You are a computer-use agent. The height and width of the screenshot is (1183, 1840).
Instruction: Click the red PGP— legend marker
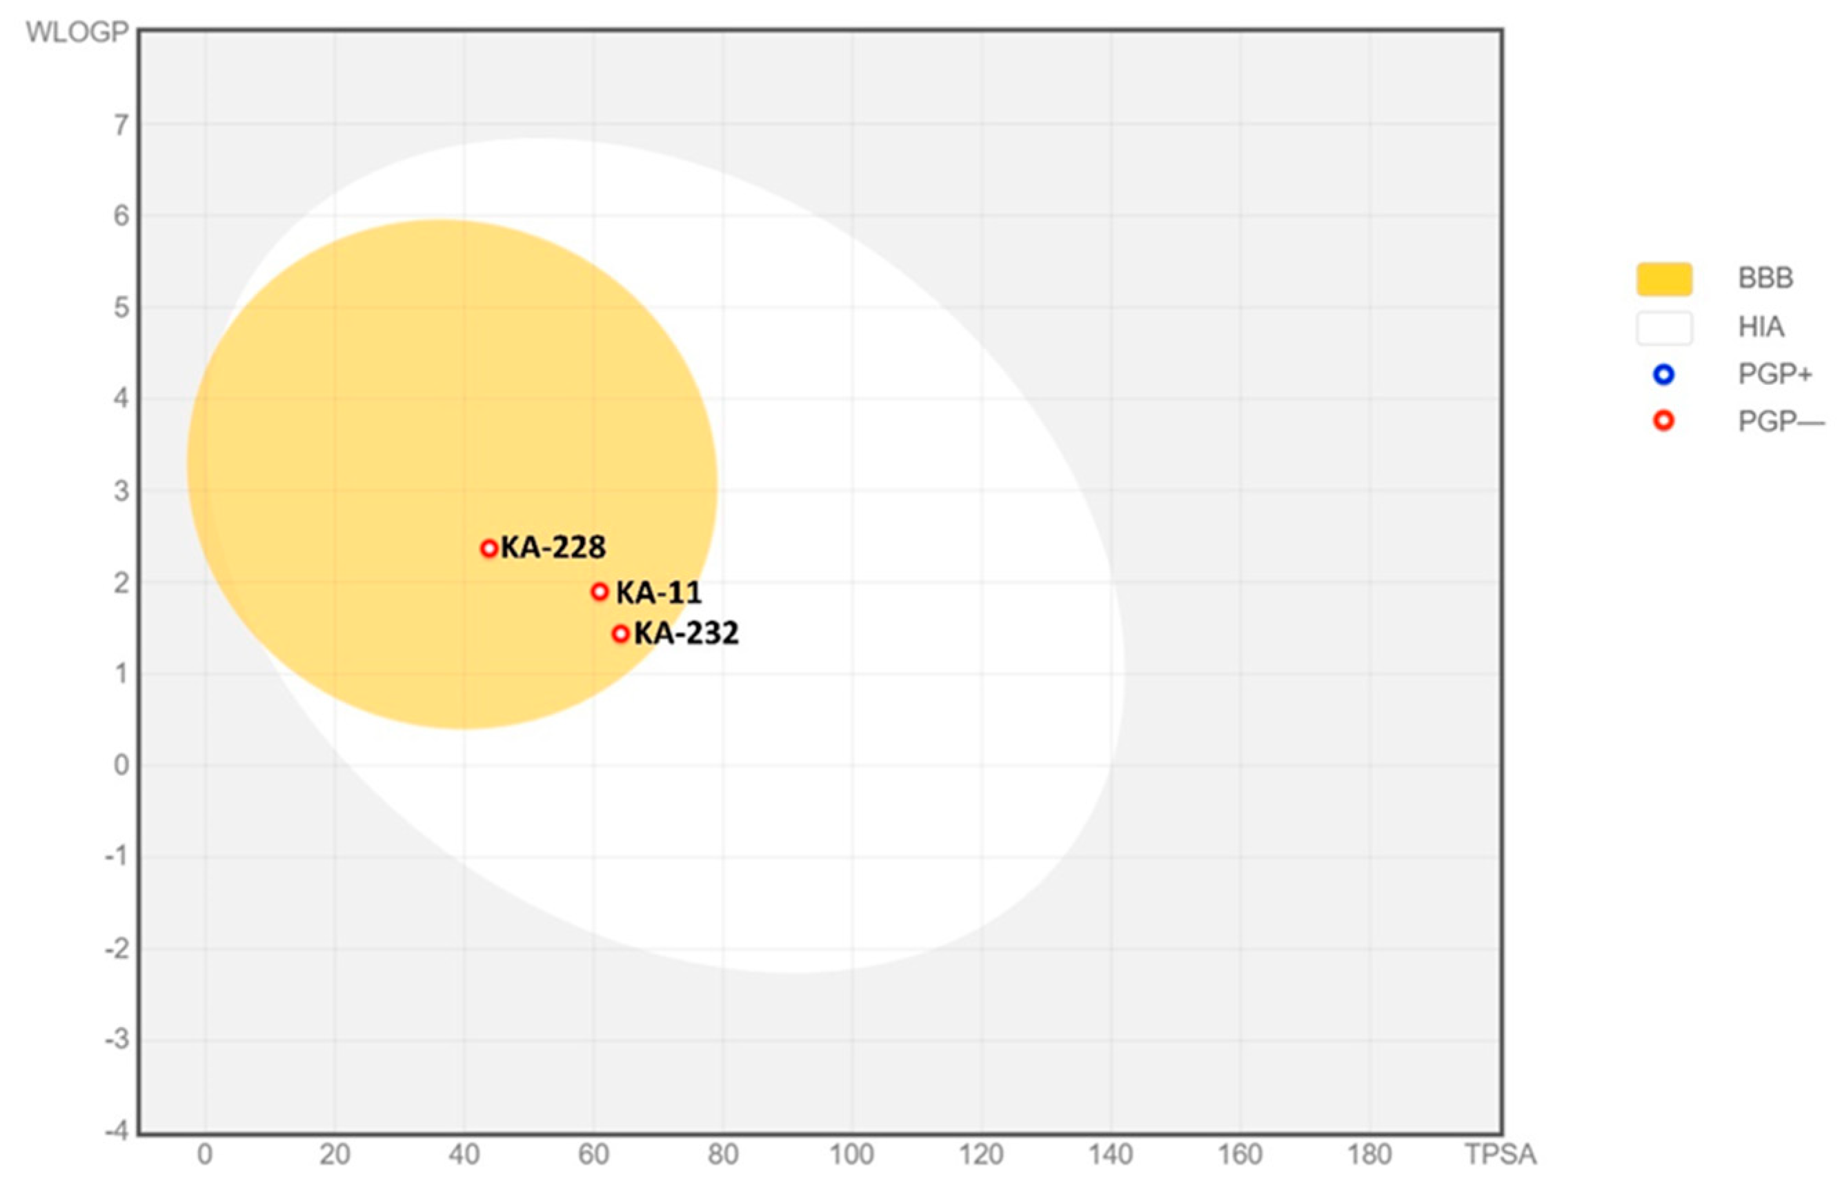pyautogui.click(x=1663, y=421)
